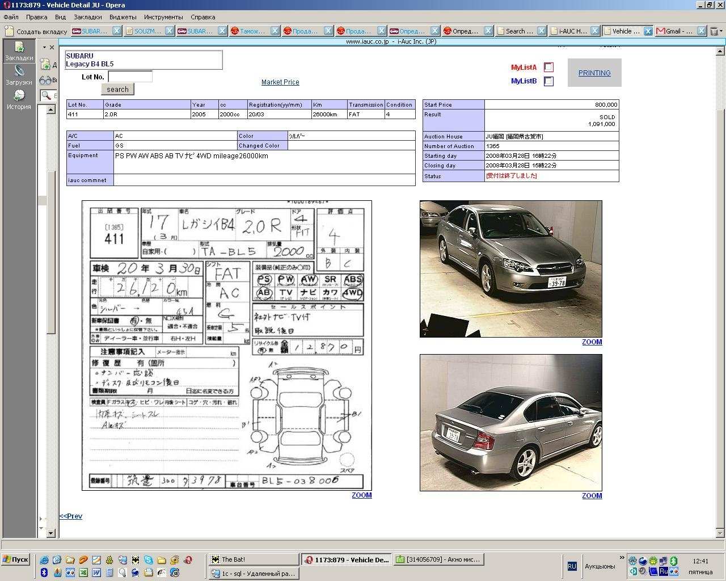Click the page vertical scrollbar down arrow
This screenshot has height=581, width=726.
721,533
